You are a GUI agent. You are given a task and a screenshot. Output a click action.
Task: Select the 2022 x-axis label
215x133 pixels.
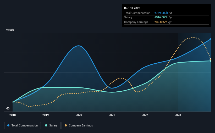[x=145, y=115]
